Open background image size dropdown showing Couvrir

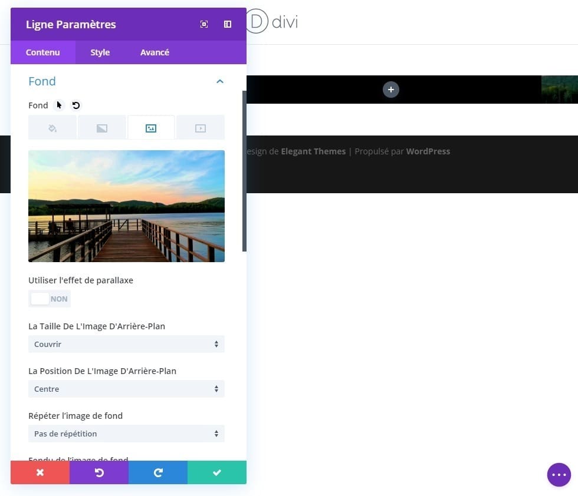click(126, 344)
